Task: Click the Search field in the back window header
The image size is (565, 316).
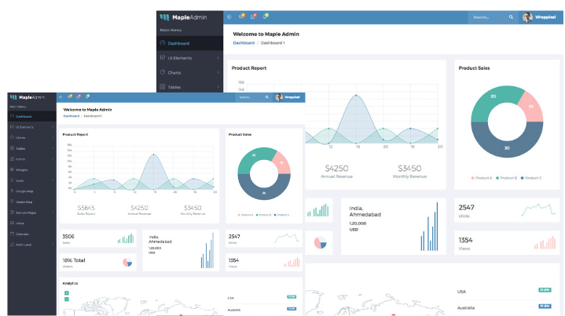Action: 487,16
